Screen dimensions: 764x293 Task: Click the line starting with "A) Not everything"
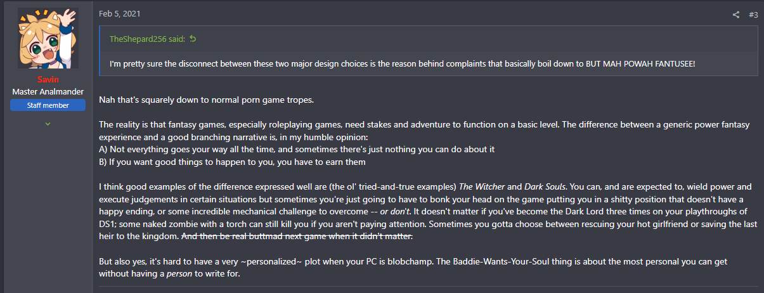[x=297, y=150]
